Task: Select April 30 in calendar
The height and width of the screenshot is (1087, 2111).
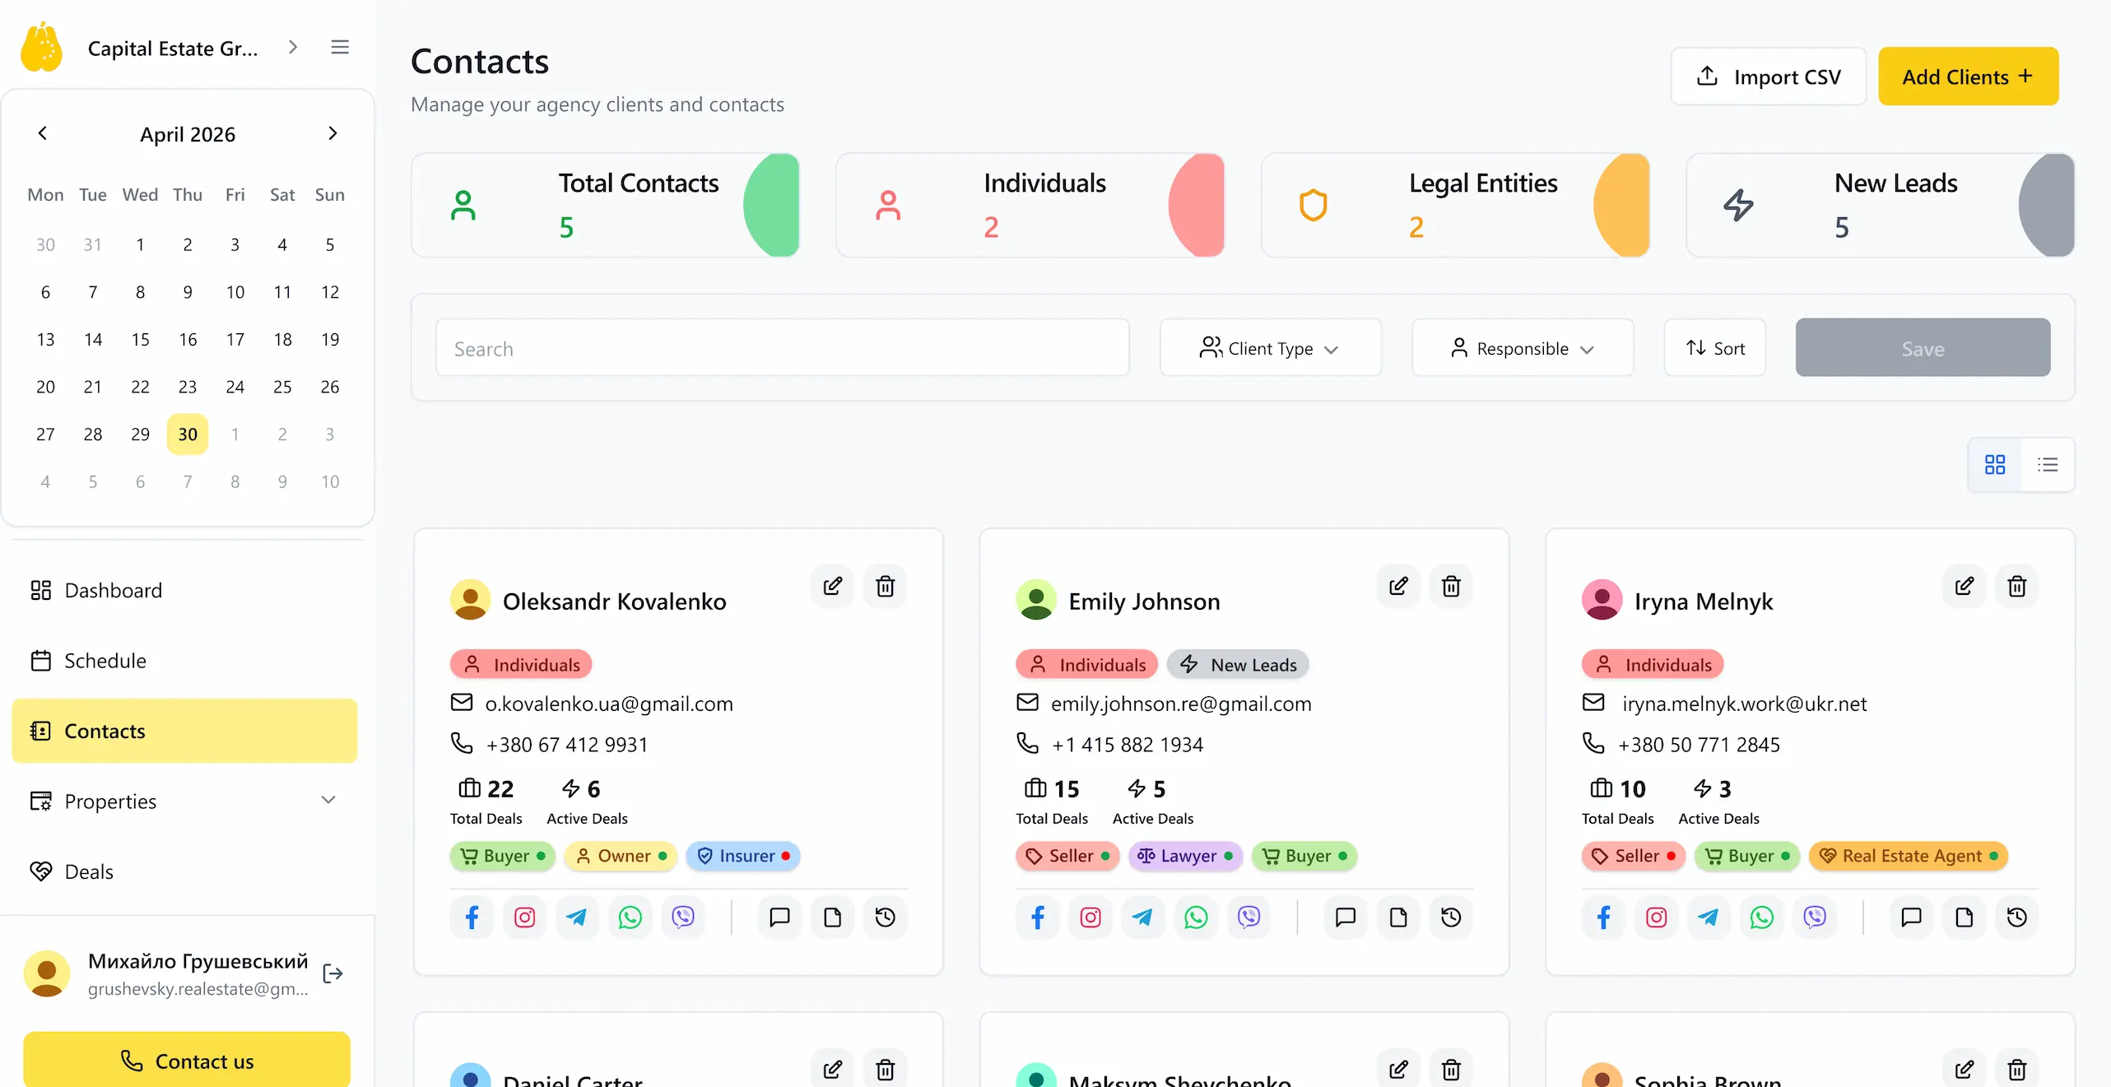Action: [x=188, y=434]
